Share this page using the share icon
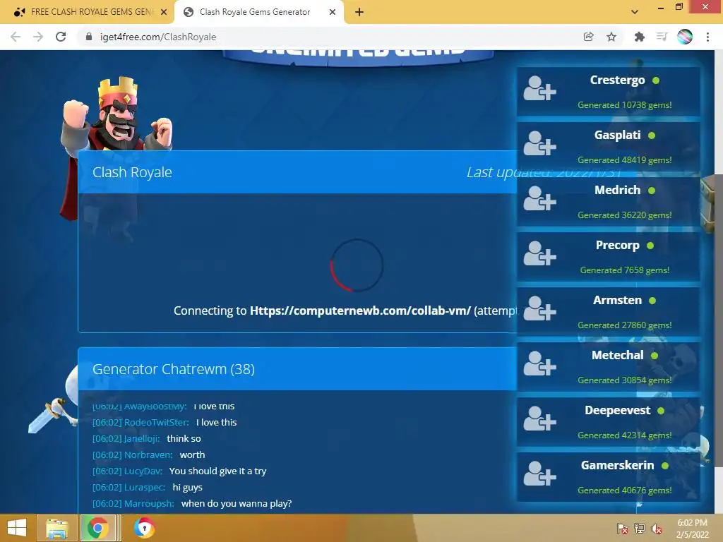Image resolution: width=723 pixels, height=542 pixels. 588,37
